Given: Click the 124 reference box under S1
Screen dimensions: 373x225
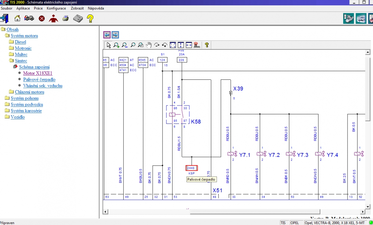Looking at the screenshot, I should tap(162, 60).
